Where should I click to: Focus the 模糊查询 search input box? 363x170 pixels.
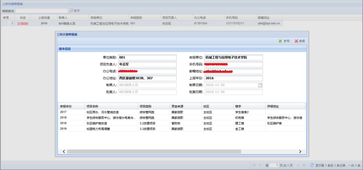(42, 11)
